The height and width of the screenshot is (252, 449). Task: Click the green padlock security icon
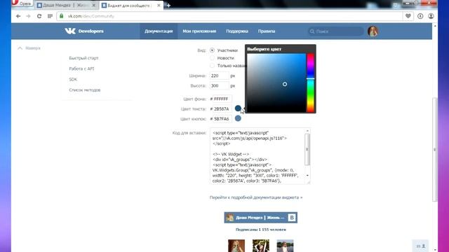[x=61, y=16]
